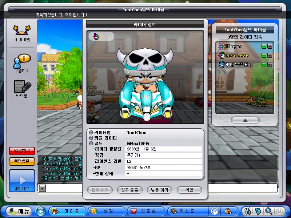Click the 무지개1 glove field
Screen dimensions: 291x218
click(x=163, y=155)
